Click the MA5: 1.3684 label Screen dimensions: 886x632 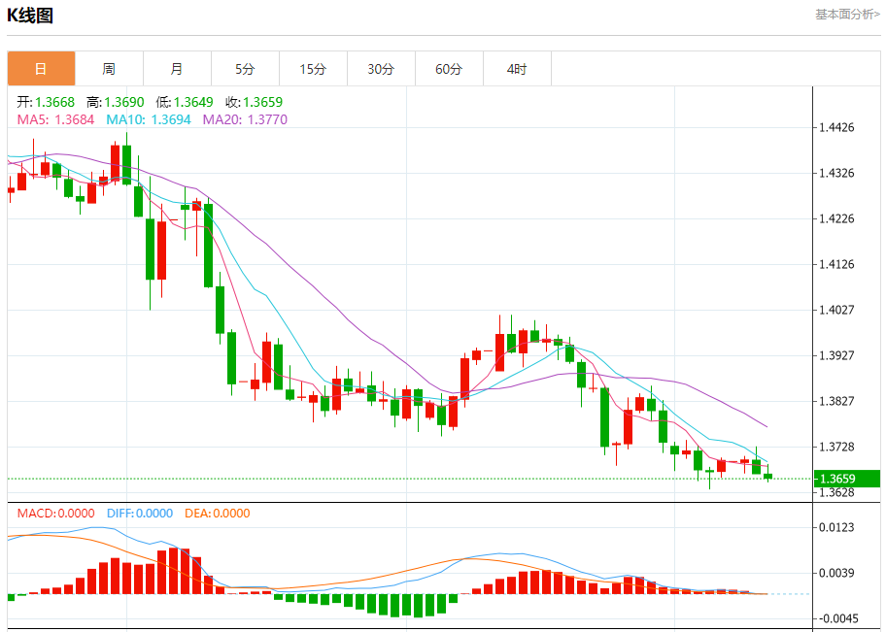pos(55,119)
